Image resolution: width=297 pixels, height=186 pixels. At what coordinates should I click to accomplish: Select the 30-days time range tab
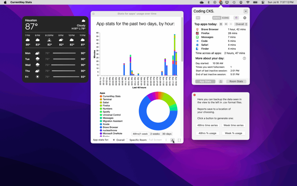[167, 134]
